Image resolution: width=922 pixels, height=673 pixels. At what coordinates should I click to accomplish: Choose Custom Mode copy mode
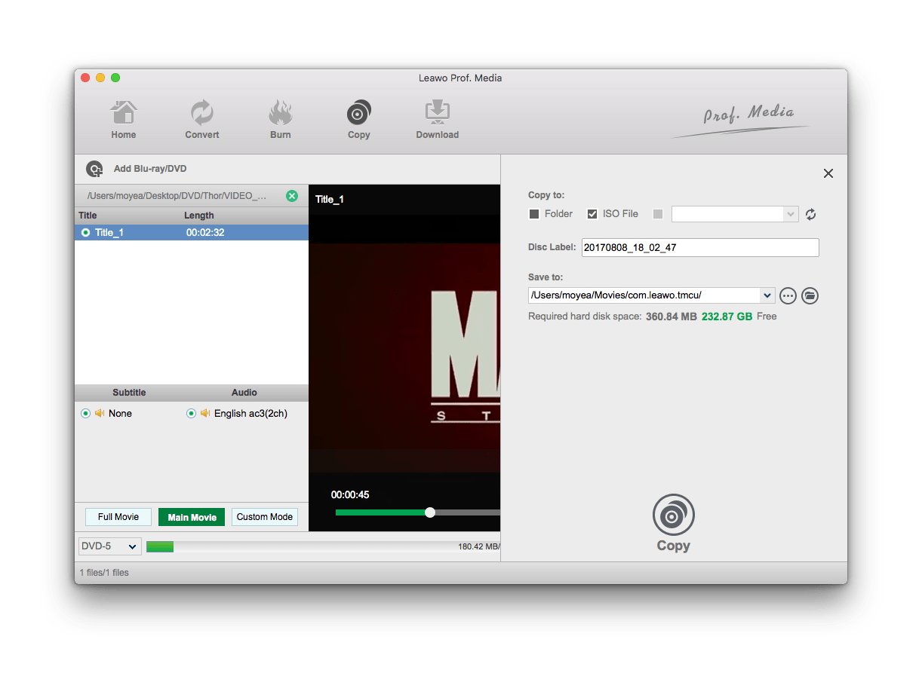[265, 517]
